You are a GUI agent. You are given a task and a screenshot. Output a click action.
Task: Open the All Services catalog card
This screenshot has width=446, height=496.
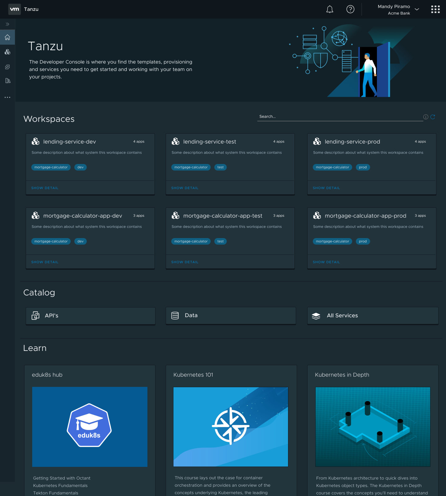click(x=373, y=316)
